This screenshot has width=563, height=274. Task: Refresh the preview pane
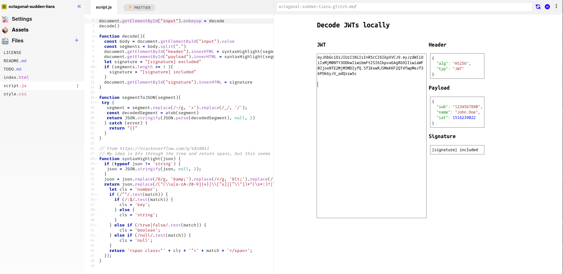click(x=538, y=7)
